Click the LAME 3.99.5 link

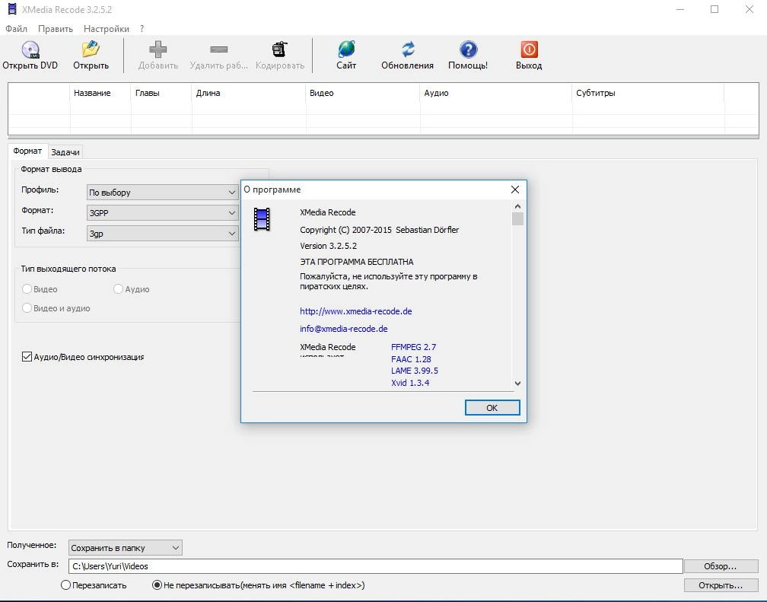tap(414, 371)
